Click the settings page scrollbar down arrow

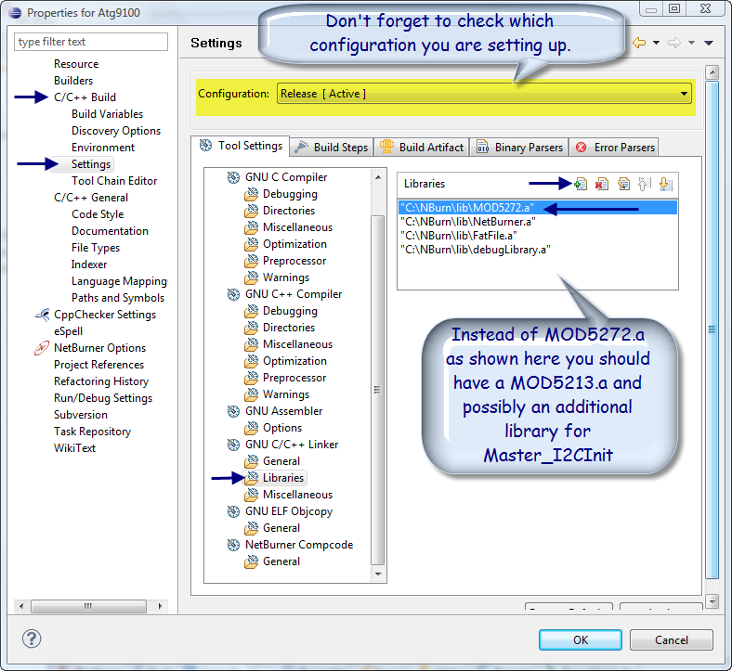712,601
